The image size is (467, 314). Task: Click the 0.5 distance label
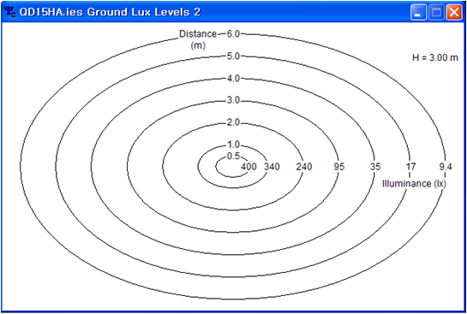(x=233, y=156)
